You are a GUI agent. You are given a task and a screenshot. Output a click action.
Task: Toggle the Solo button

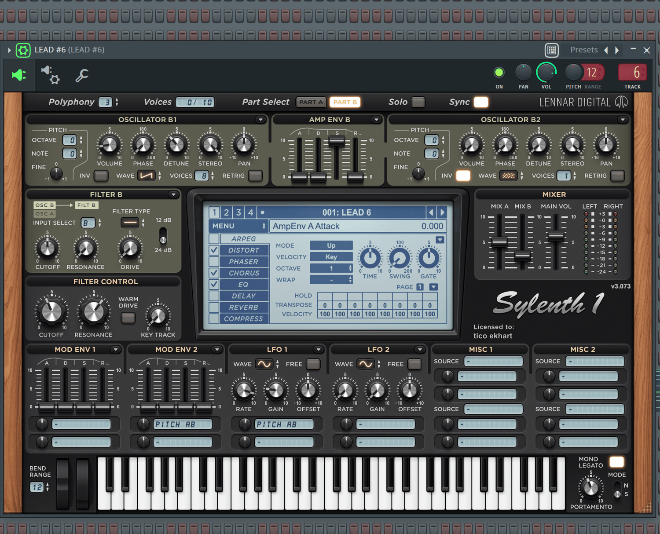tap(418, 102)
